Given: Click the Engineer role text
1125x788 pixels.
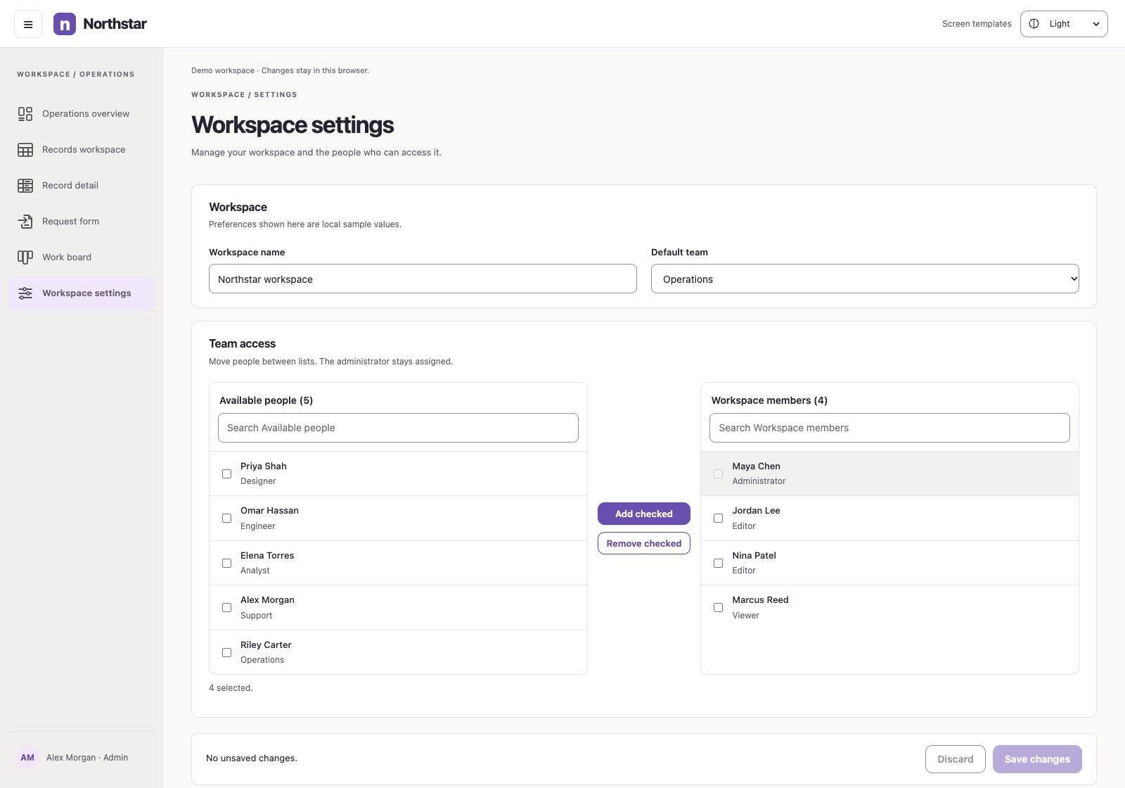Looking at the screenshot, I should [258, 526].
